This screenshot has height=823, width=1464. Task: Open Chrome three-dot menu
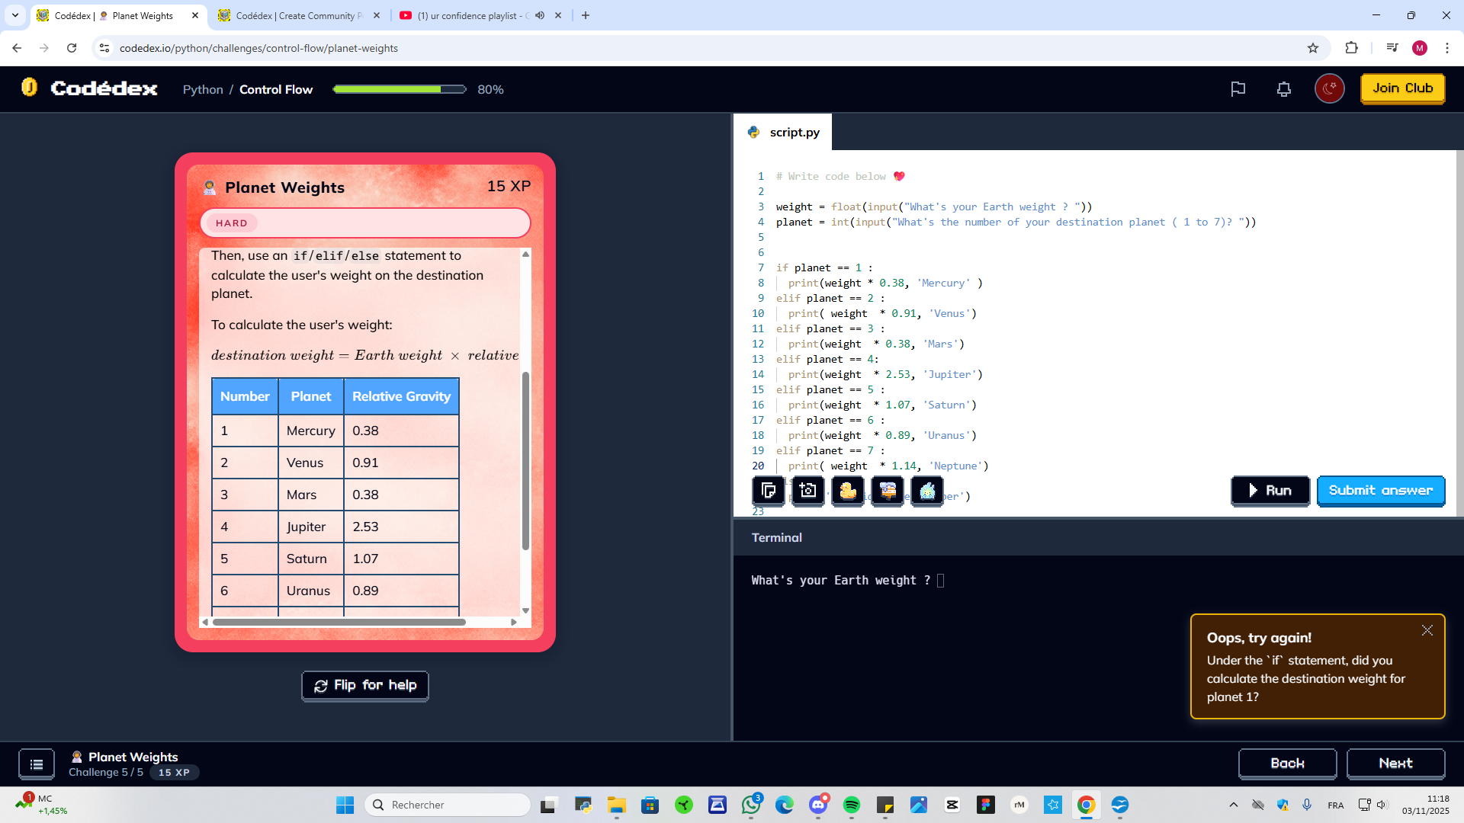pos(1447,48)
